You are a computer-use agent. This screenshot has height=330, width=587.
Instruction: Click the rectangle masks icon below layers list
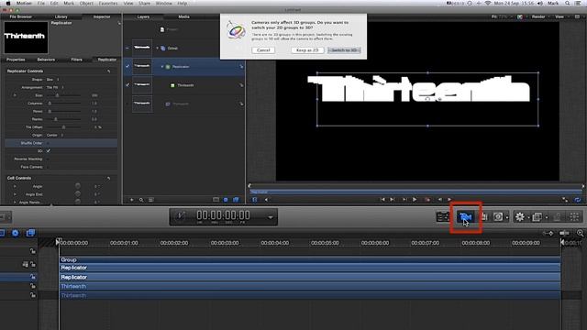(216, 200)
